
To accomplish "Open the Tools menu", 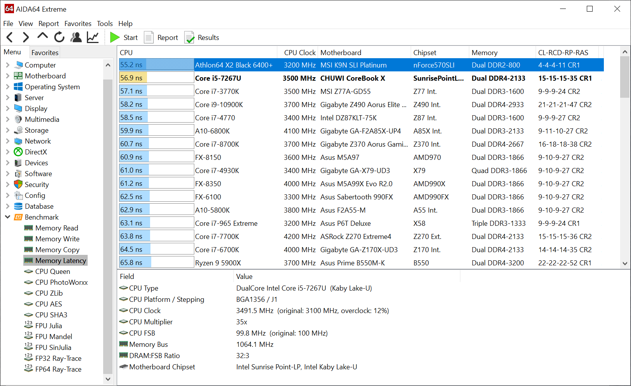I will pos(105,23).
